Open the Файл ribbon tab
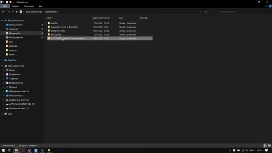The image size is (272, 153). (5, 6)
